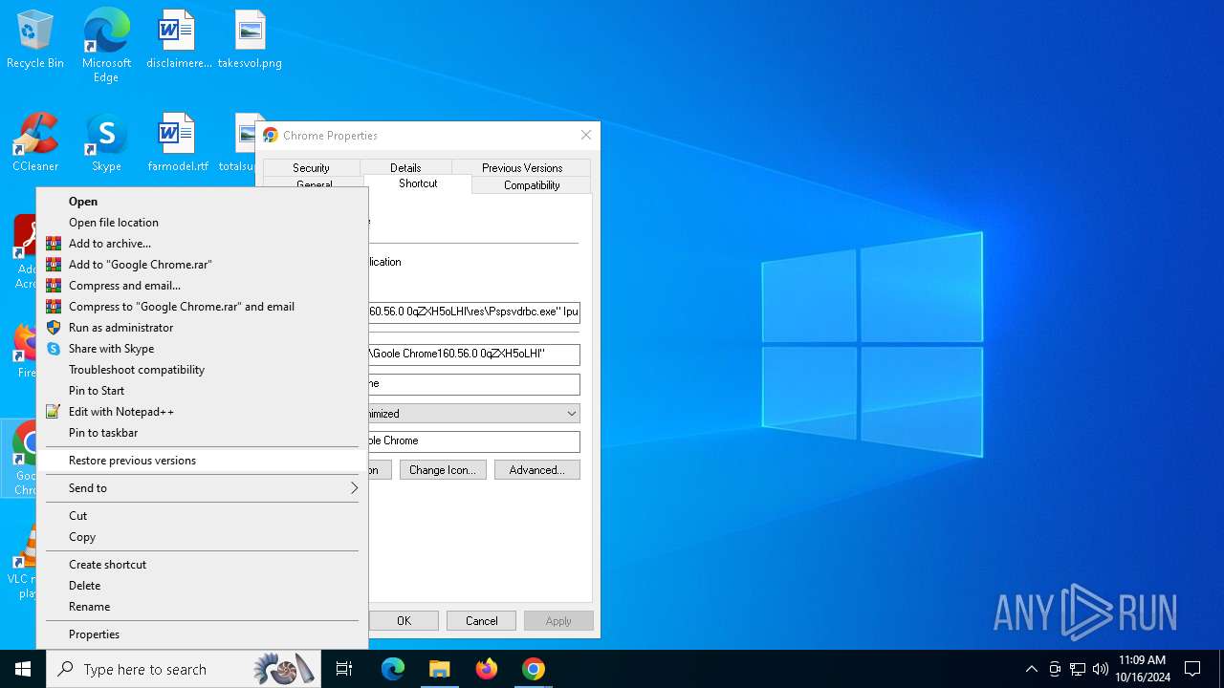Choose Compress to "Google Chrome.rar" and email
This screenshot has width=1224, height=688.
click(x=202, y=307)
